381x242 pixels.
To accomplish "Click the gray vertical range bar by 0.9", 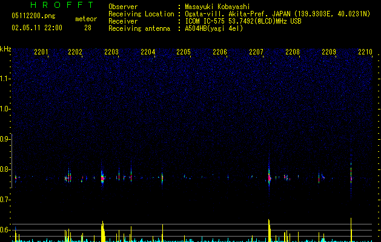I will (x=12, y=161).
